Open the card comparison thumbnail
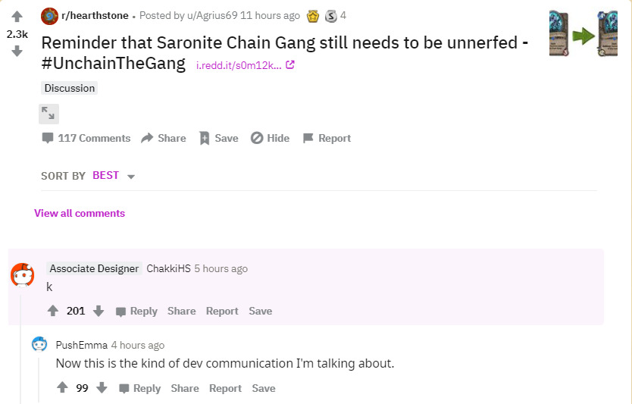This screenshot has width=632, height=404. [584, 34]
